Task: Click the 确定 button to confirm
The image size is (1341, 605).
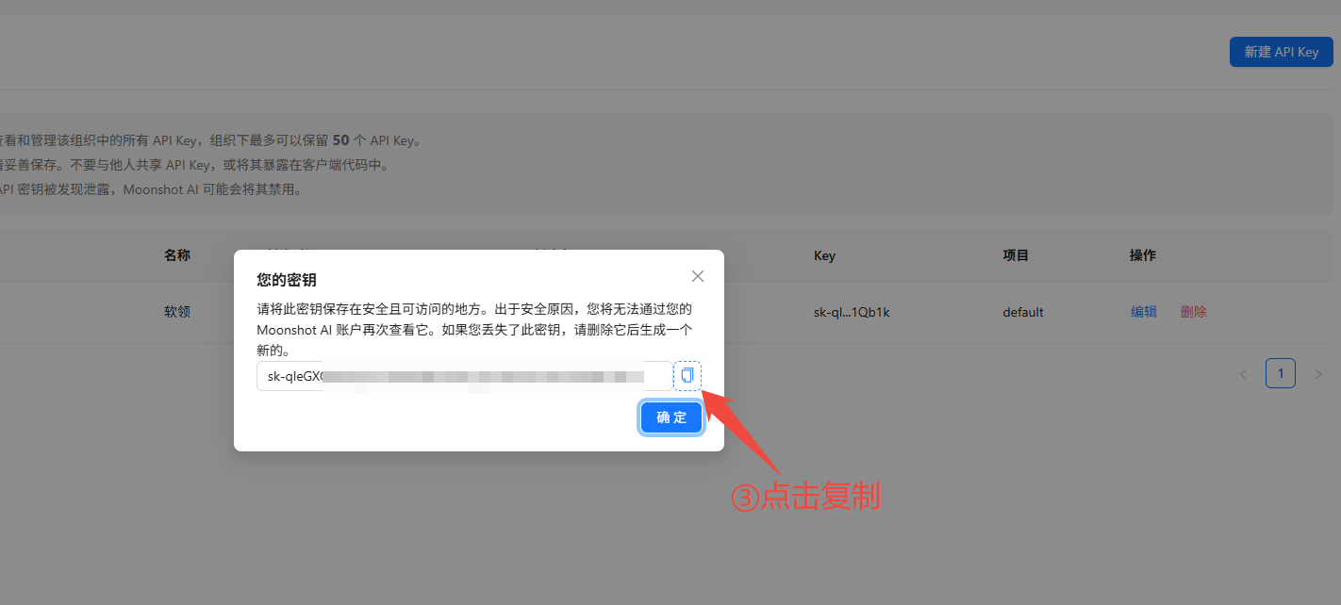Action: [670, 417]
